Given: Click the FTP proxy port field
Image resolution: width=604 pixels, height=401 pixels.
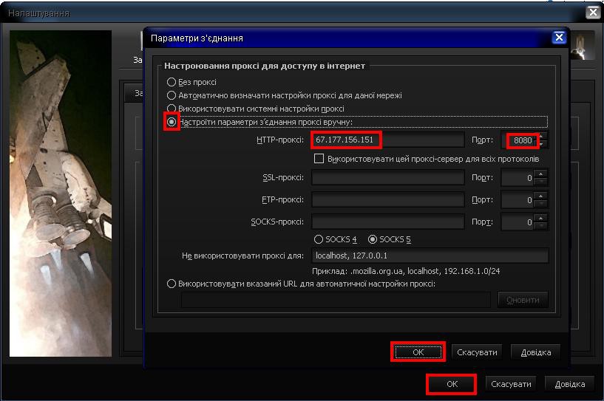Looking at the screenshot, I should coord(518,200).
